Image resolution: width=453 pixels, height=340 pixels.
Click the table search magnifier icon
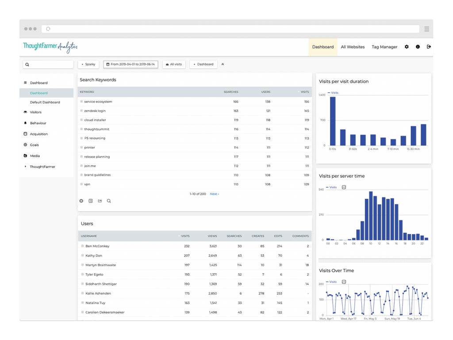point(109,201)
